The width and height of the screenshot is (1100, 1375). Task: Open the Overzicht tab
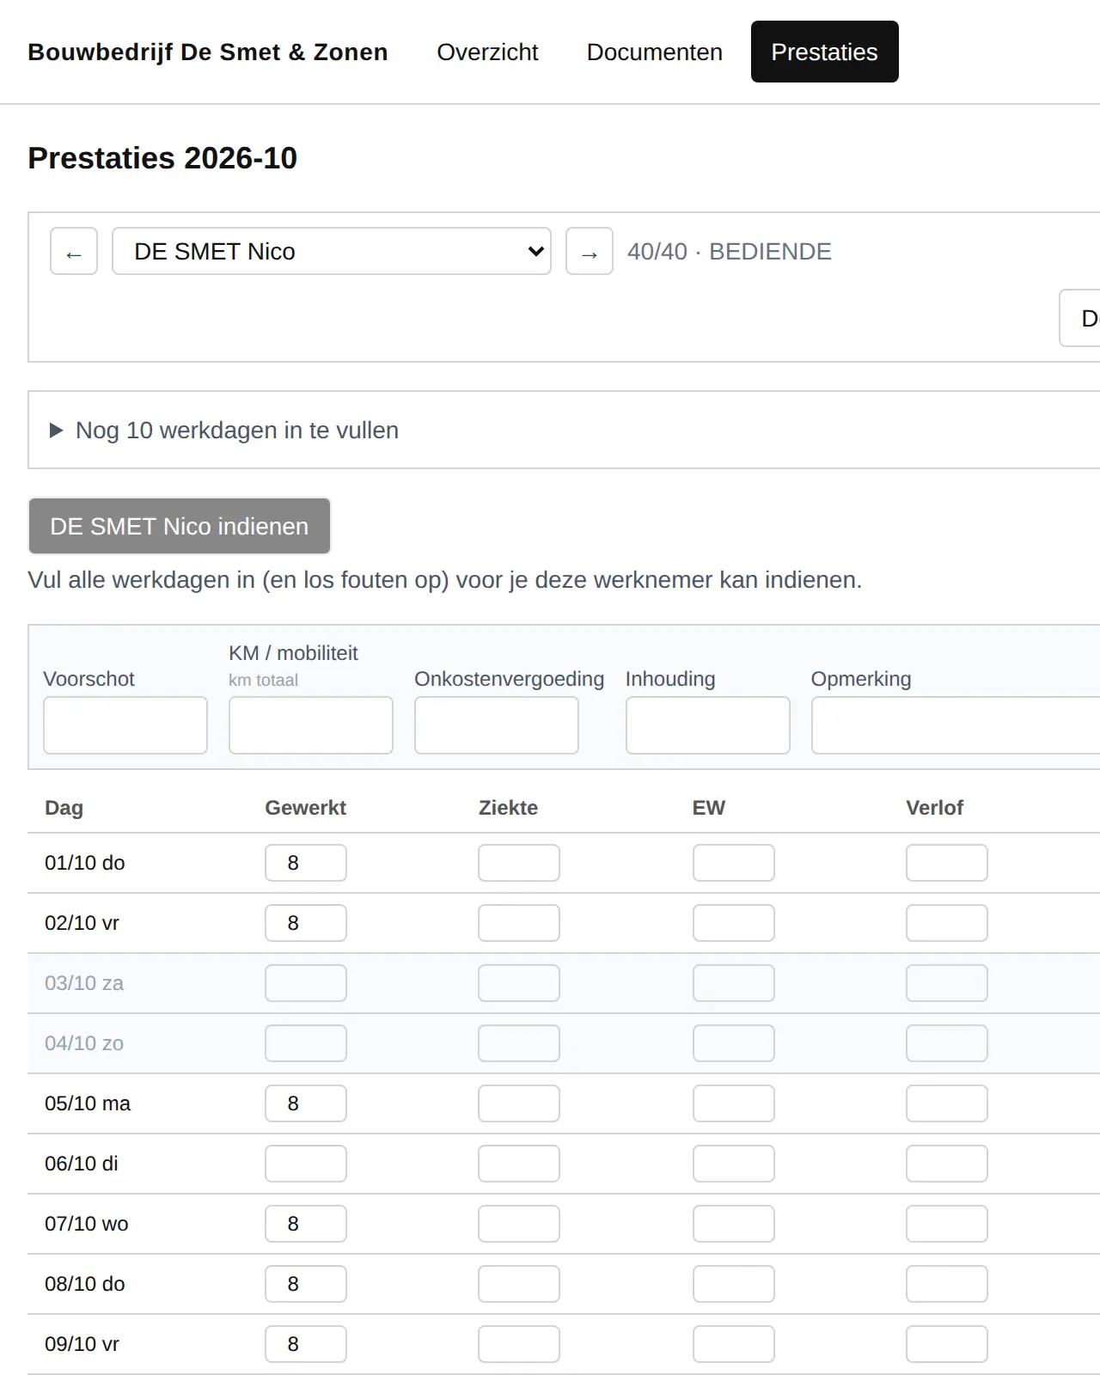pyautogui.click(x=487, y=52)
